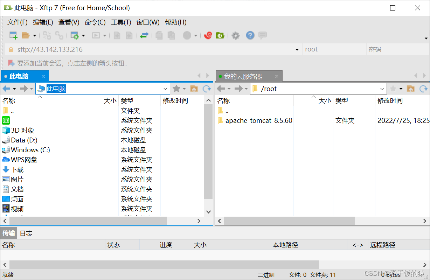Click the chat bubble feedback icon

[x=263, y=35]
